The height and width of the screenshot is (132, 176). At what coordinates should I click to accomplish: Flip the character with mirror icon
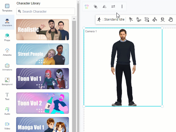(104, 6)
